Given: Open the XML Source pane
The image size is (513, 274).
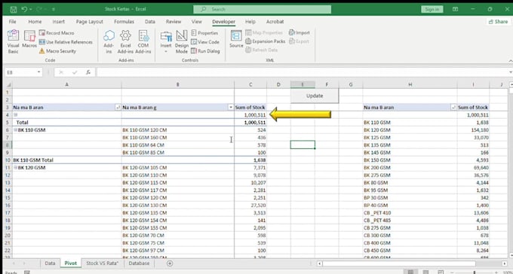Looking at the screenshot, I should point(236,39).
